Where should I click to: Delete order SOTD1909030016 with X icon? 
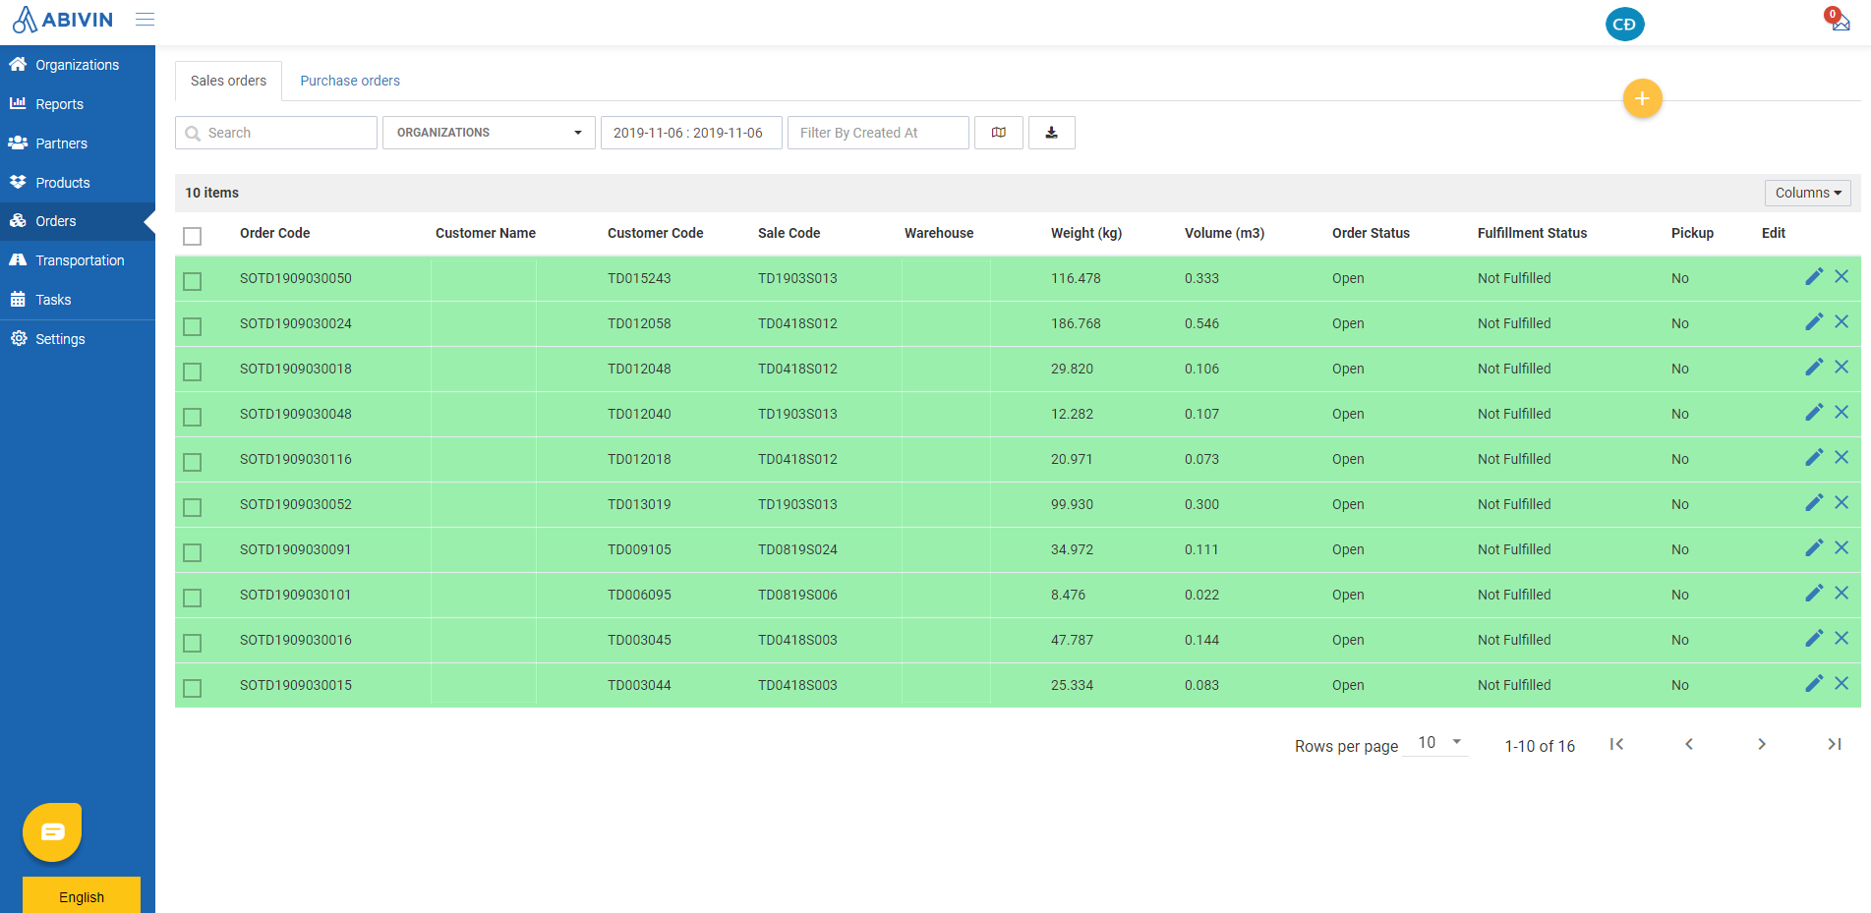(1842, 639)
